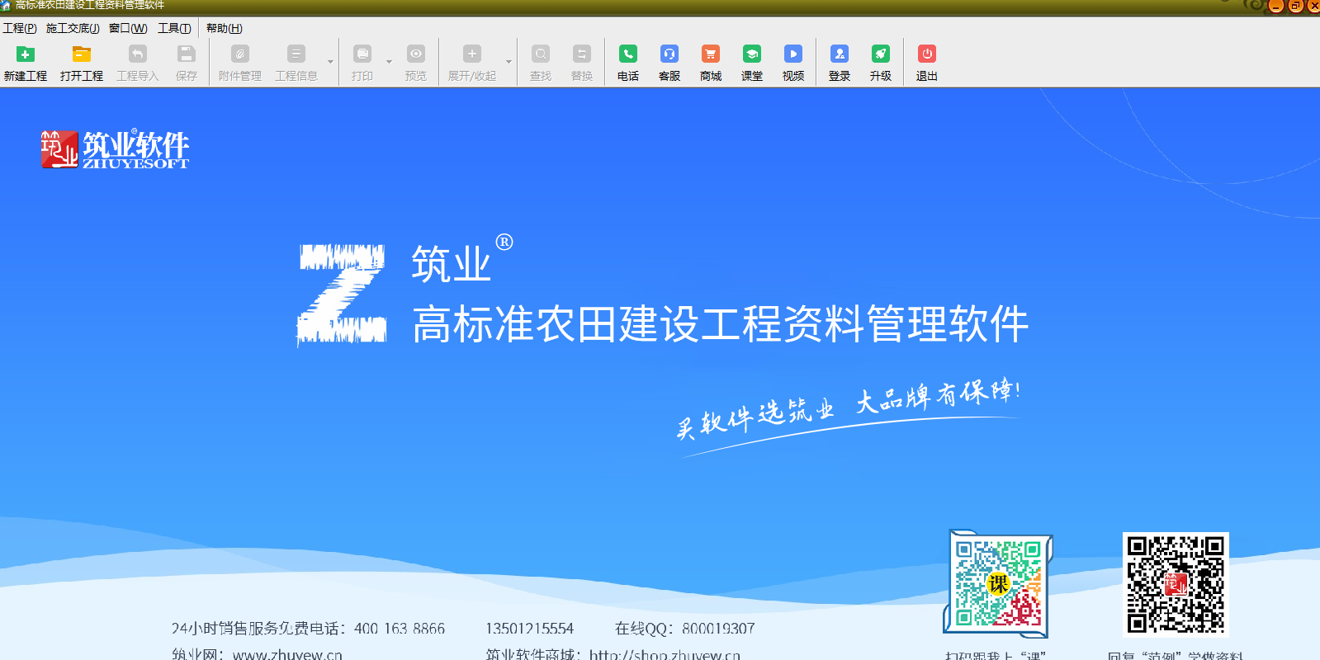The width and height of the screenshot is (1320, 660).
Task: Expand the dropdown arrow beside 工程信息
Action: coord(330,62)
